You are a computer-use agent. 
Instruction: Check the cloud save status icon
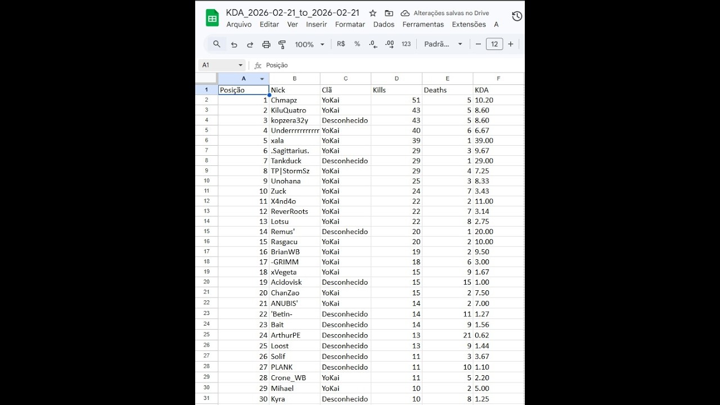[x=405, y=13]
